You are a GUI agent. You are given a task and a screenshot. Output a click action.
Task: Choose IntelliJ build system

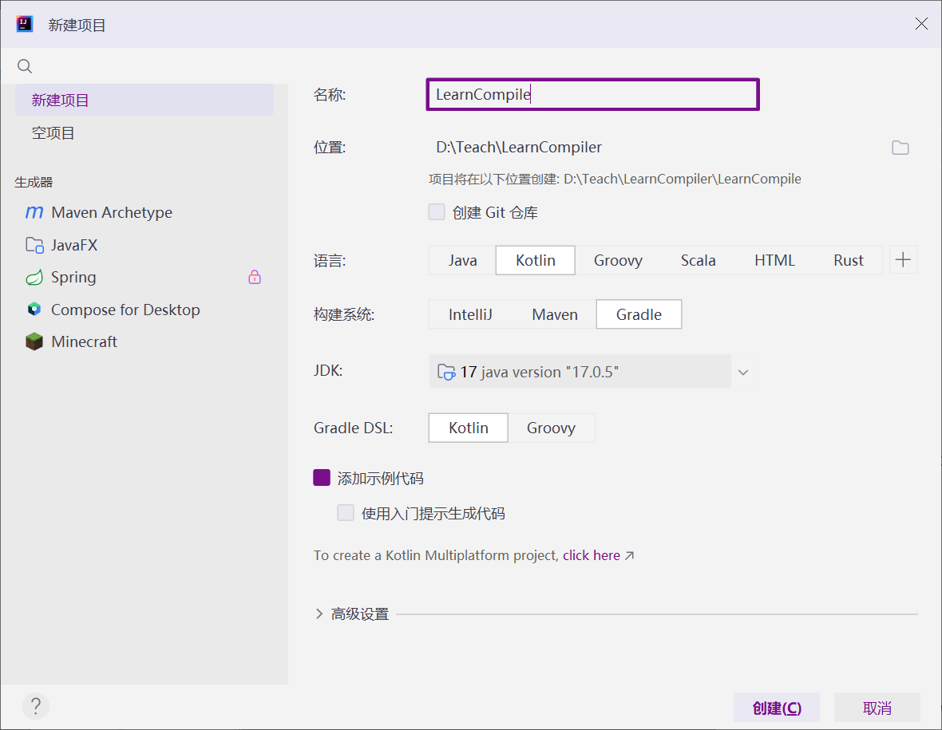click(470, 314)
